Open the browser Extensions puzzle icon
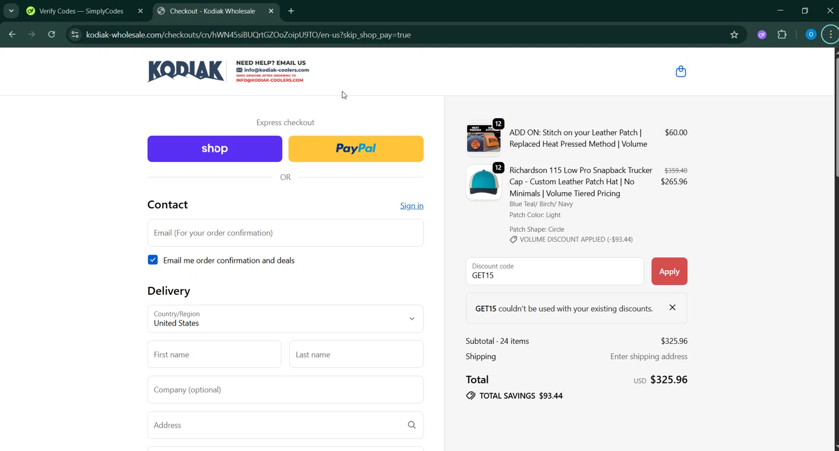Viewport: 839px width, 451px height. (782, 35)
